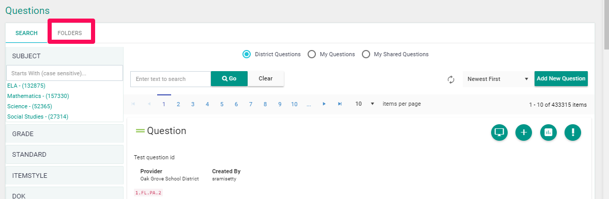
Task: Click the plus icon on the Question card
Action: click(524, 132)
